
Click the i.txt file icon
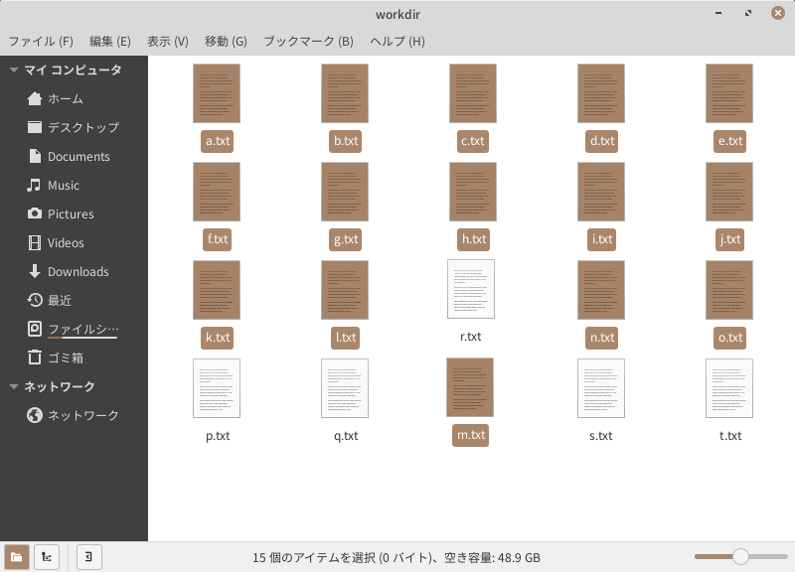tap(601, 192)
